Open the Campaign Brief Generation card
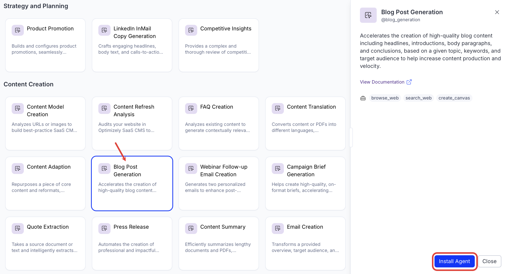The height and width of the screenshot is (274, 509). pyautogui.click(x=305, y=184)
